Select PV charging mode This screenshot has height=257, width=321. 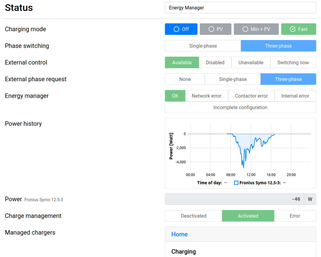pos(216,29)
